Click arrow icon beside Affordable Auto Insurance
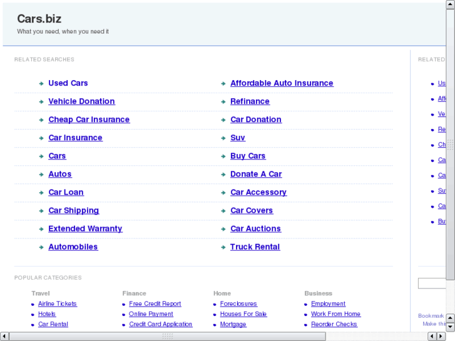Image resolution: width=455 pixels, height=341 pixels. tap(223, 84)
